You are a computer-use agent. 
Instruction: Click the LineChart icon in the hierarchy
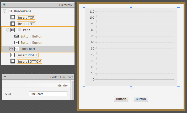click(17, 49)
